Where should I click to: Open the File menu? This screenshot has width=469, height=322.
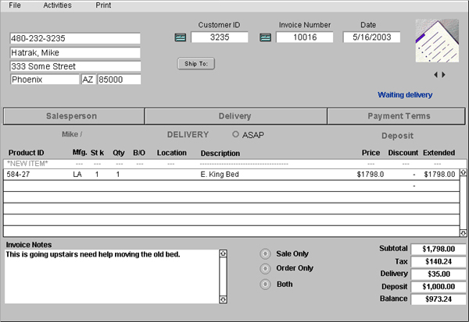(x=15, y=5)
